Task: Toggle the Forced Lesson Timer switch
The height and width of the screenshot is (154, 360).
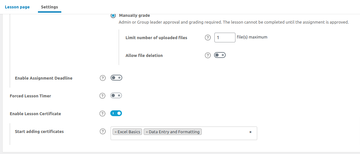Action: coord(116,96)
